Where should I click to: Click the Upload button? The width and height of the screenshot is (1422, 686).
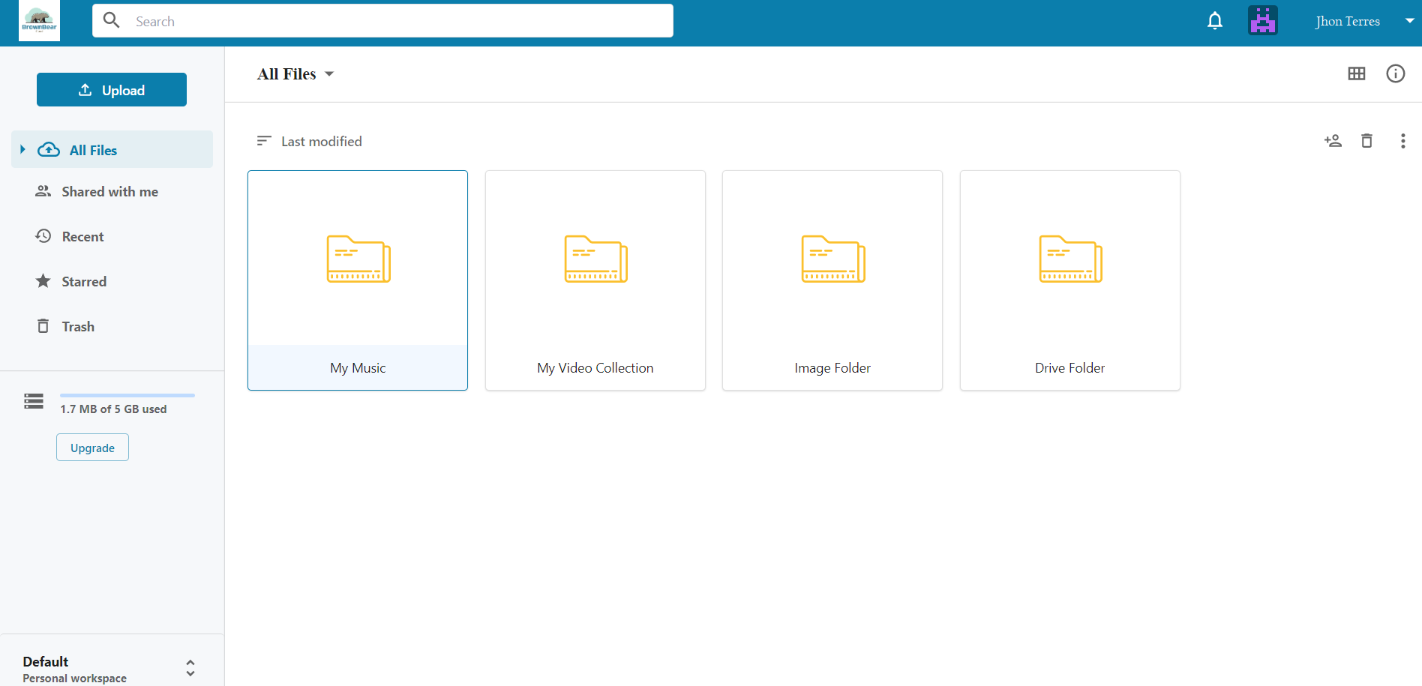coord(112,90)
